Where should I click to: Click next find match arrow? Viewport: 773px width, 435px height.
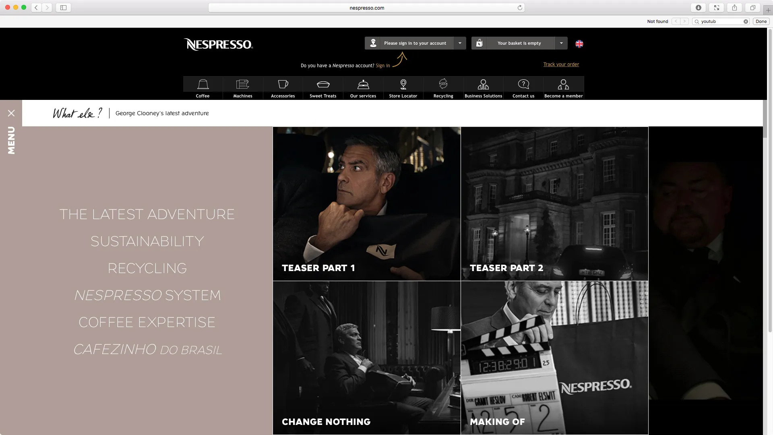coord(684,21)
